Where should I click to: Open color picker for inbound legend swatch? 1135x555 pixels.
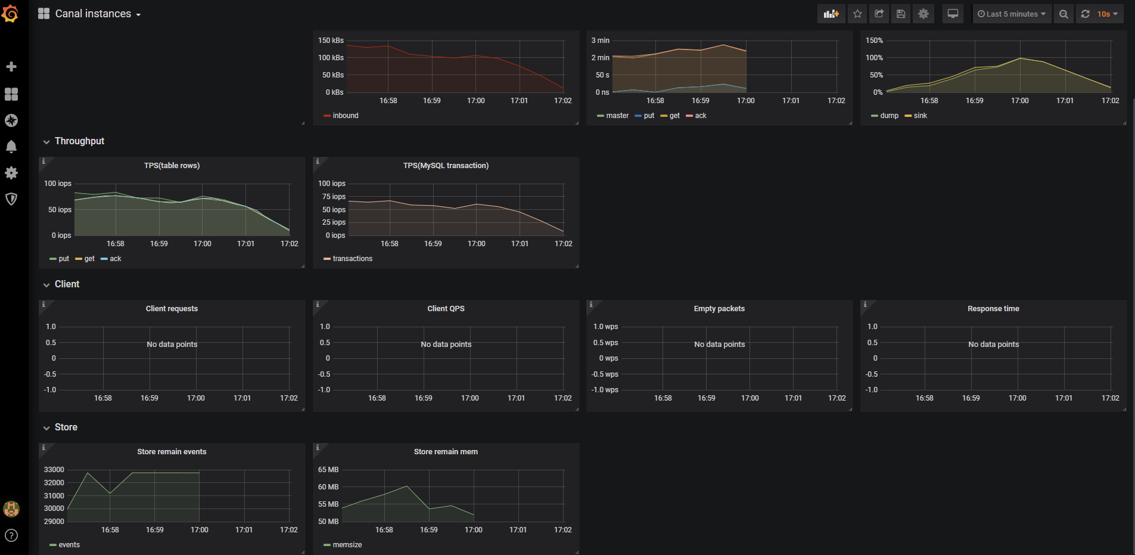click(327, 116)
